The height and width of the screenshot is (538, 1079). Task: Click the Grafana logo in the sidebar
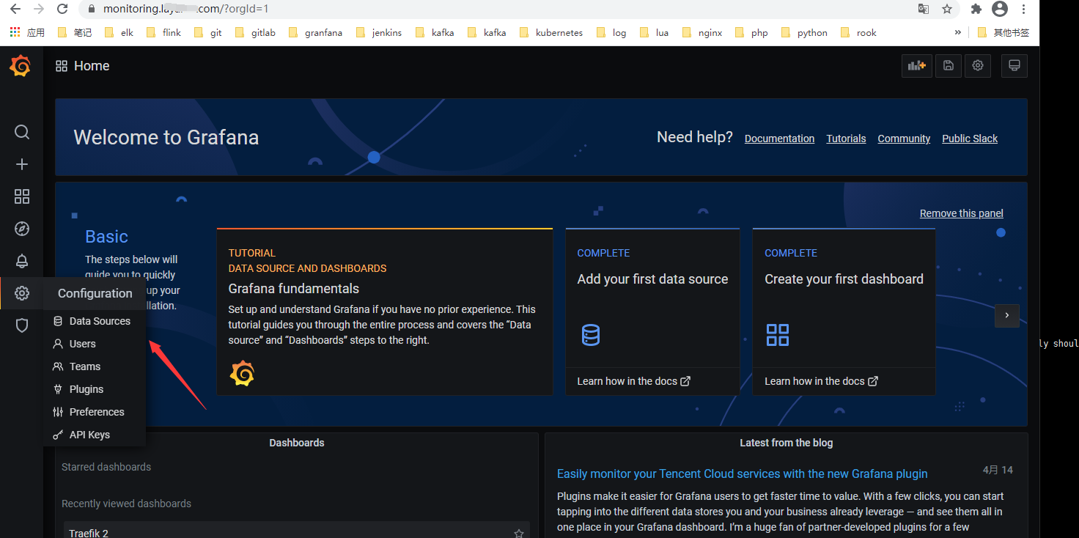point(21,66)
